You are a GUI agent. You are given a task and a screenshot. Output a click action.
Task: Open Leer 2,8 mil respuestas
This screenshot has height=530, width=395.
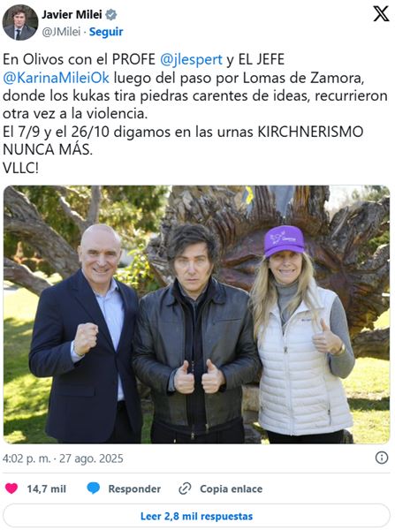click(196, 516)
